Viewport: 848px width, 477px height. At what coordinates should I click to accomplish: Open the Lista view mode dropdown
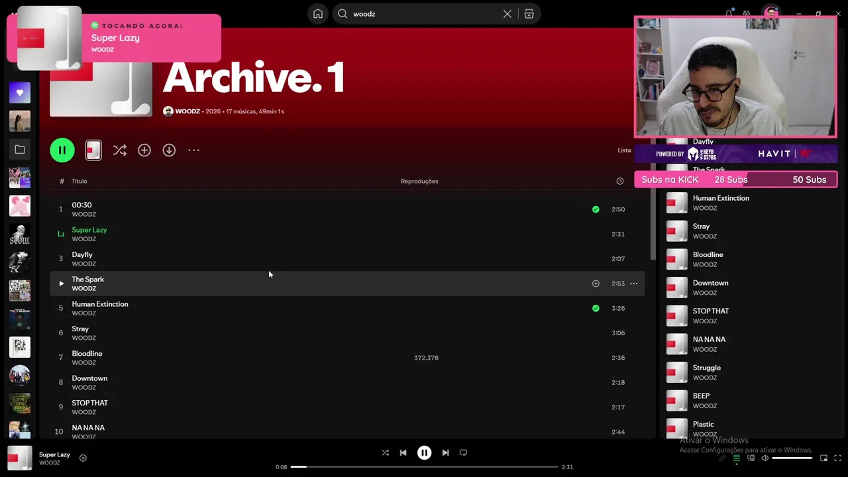(x=624, y=150)
